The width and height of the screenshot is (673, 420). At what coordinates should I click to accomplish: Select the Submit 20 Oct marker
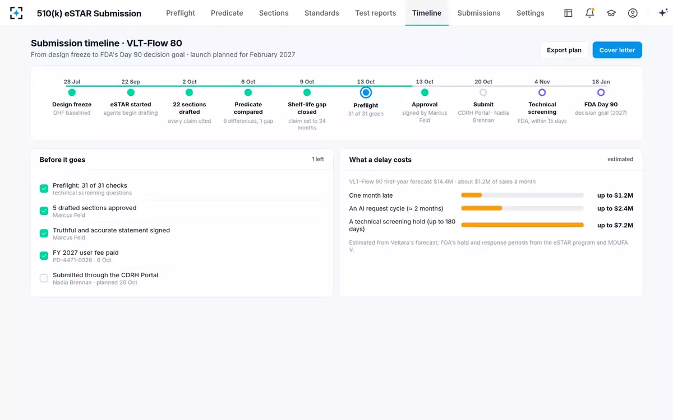tap(483, 92)
